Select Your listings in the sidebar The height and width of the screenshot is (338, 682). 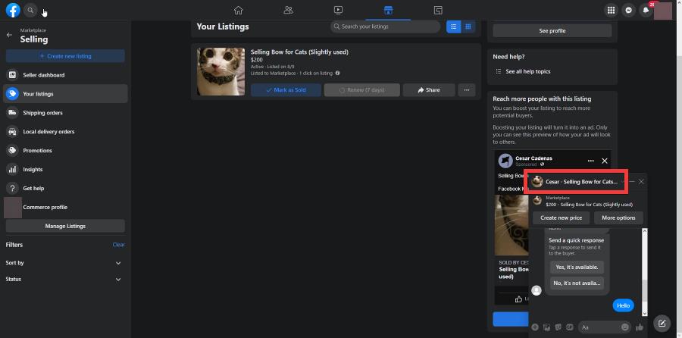tap(65, 93)
